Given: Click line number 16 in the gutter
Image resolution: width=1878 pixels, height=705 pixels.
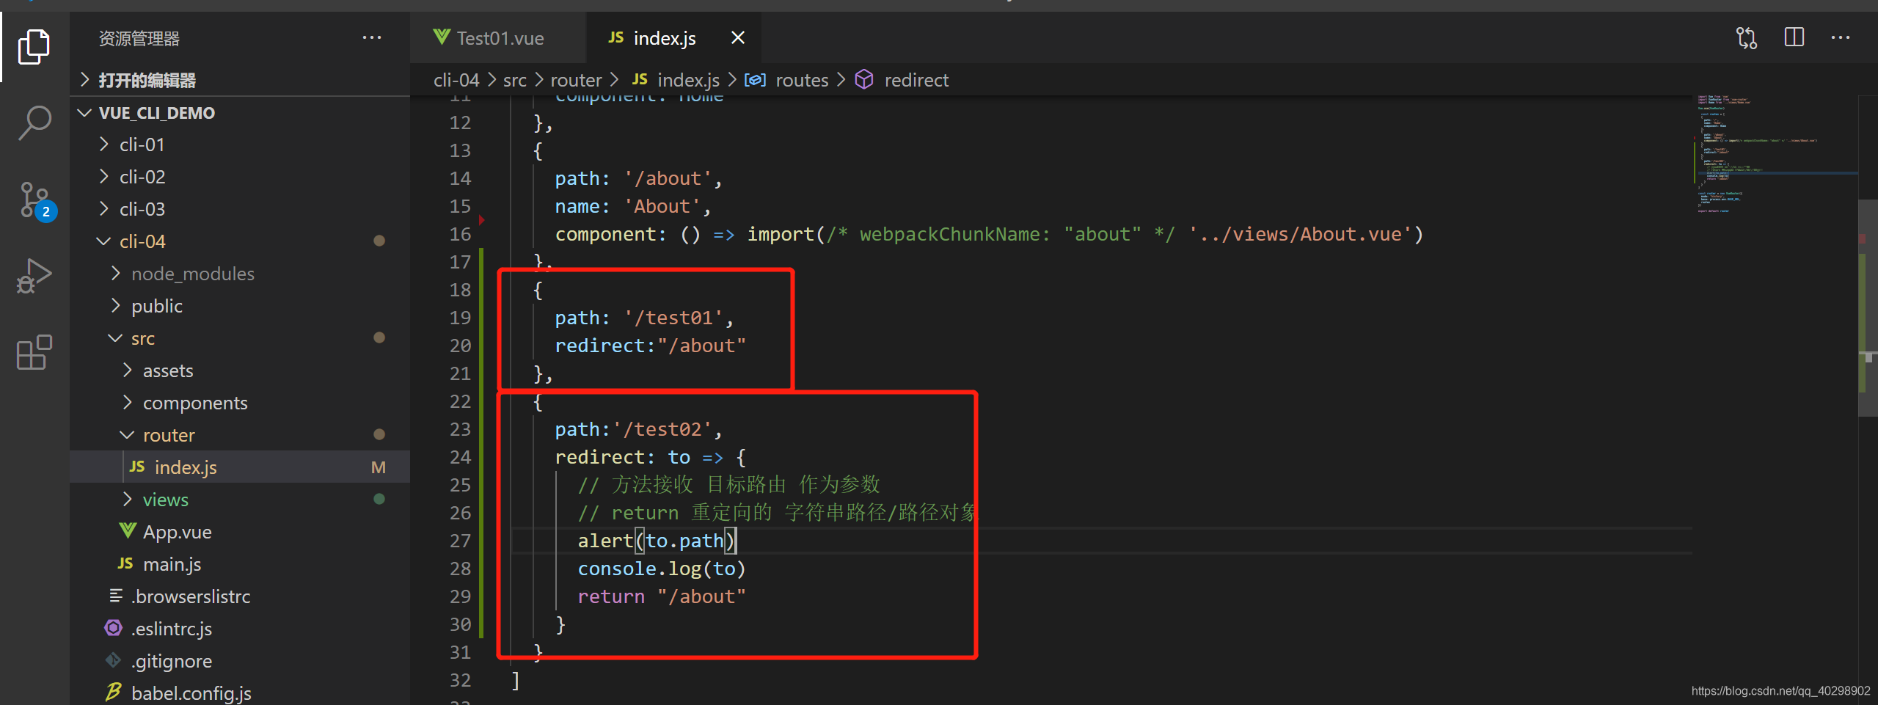Looking at the screenshot, I should pos(460,234).
